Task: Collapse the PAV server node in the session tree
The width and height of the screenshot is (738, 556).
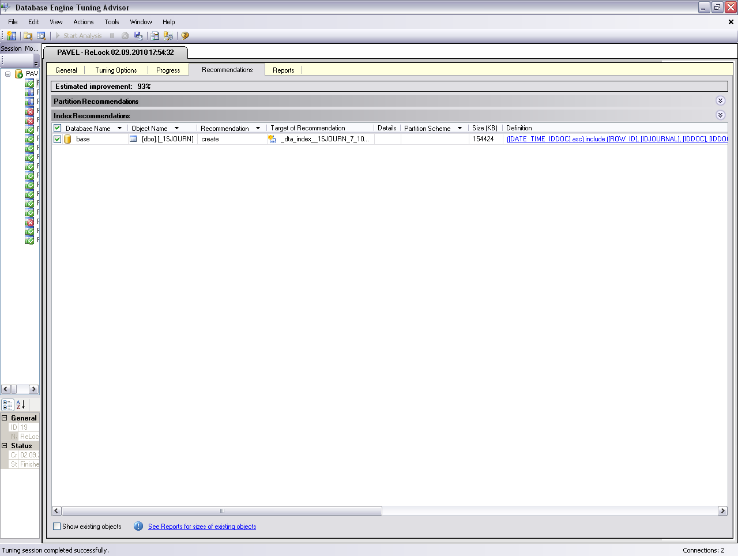Action: [x=8, y=74]
